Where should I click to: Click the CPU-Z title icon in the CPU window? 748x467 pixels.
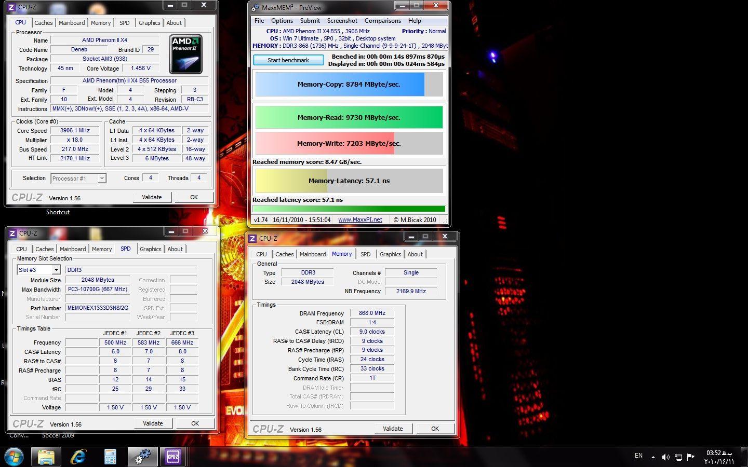click(11, 7)
